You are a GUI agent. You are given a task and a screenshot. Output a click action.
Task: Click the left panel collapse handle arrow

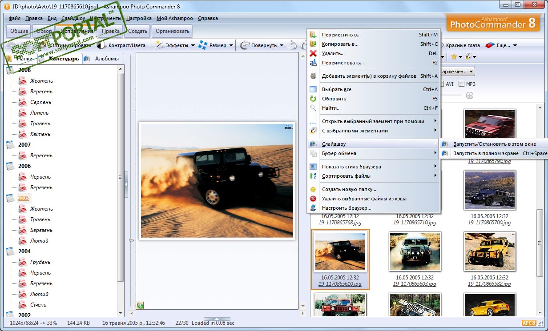(x=126, y=183)
